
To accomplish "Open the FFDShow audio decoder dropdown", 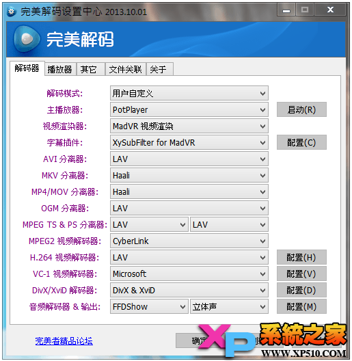I will 149,307.
